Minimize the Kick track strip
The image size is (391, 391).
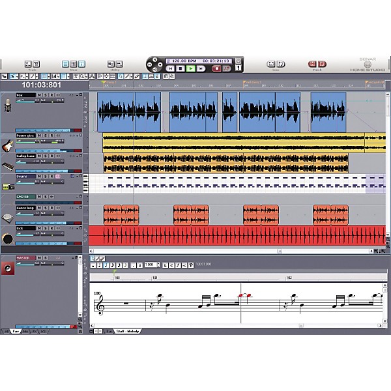point(78,228)
